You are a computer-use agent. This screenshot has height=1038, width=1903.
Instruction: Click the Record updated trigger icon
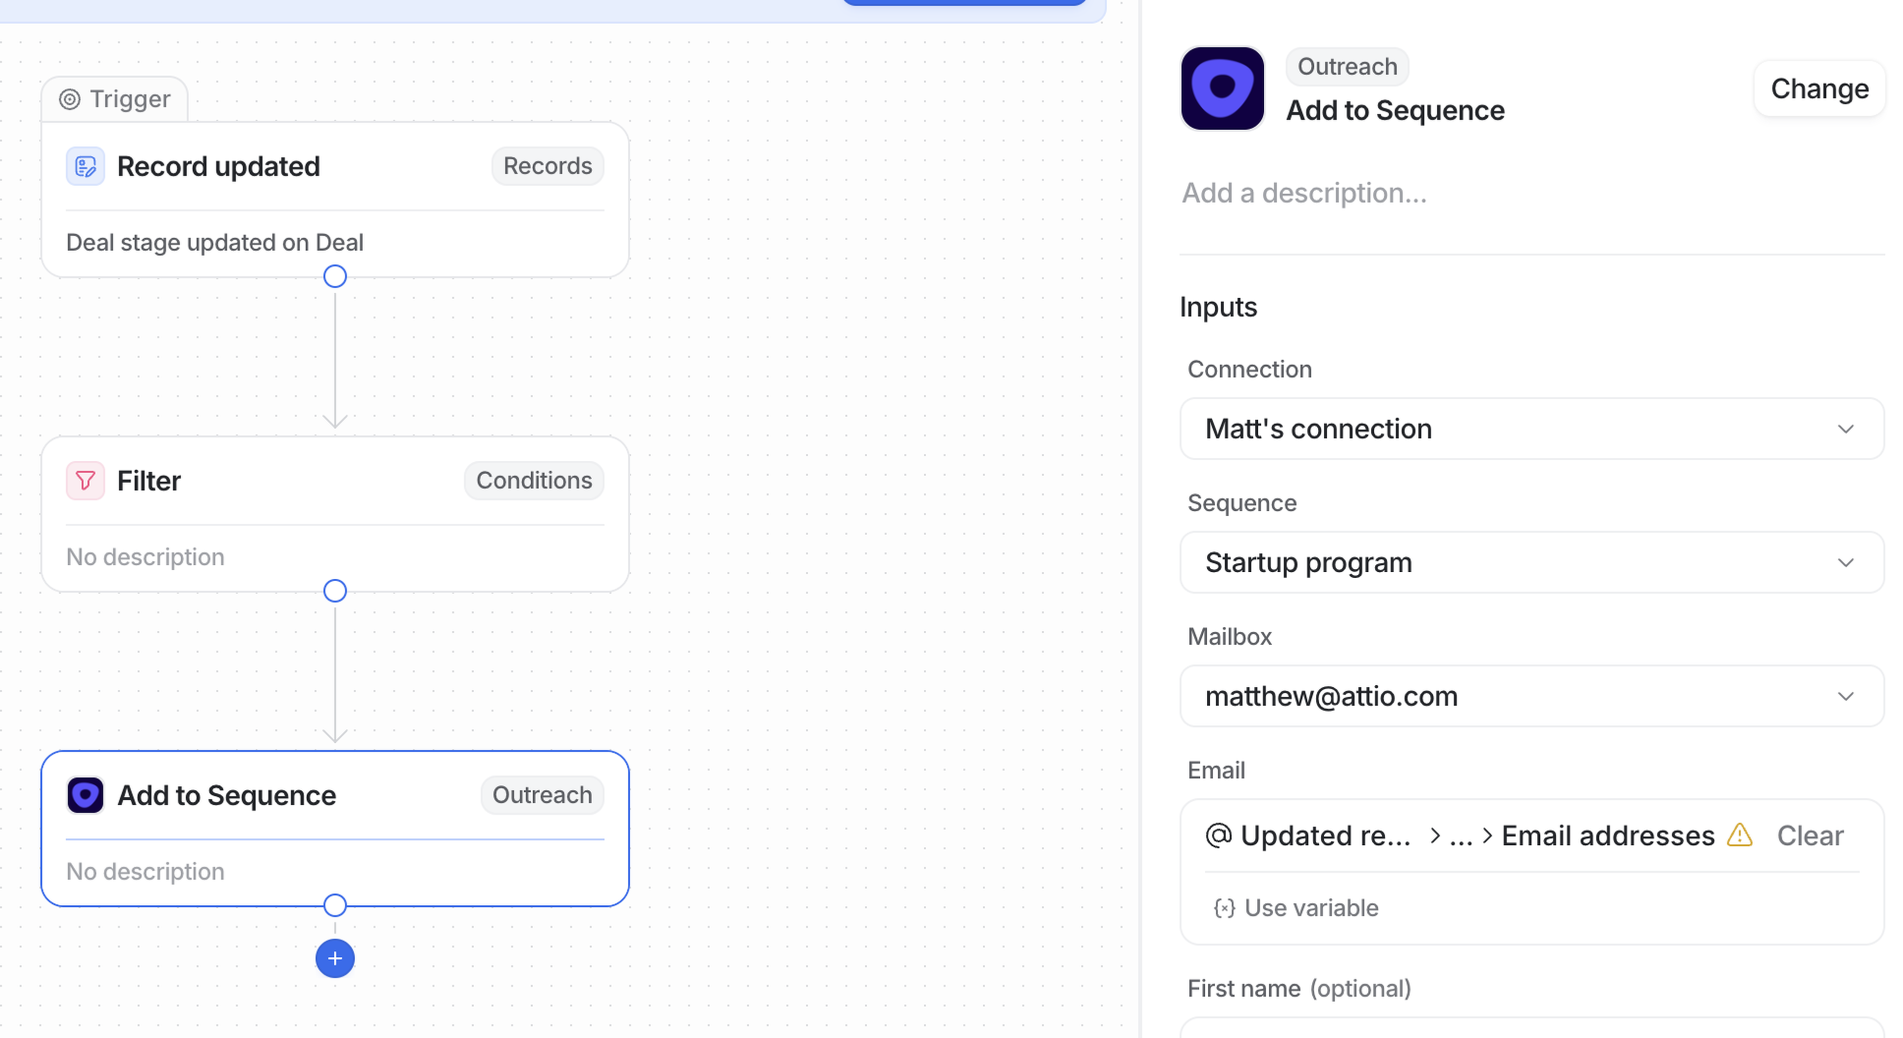pos(85,166)
